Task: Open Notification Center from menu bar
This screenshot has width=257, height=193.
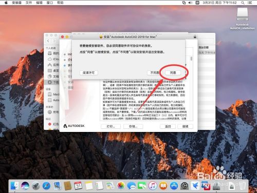Action: click(250, 3)
